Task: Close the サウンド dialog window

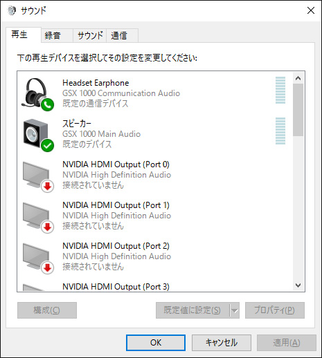Action: point(311,10)
